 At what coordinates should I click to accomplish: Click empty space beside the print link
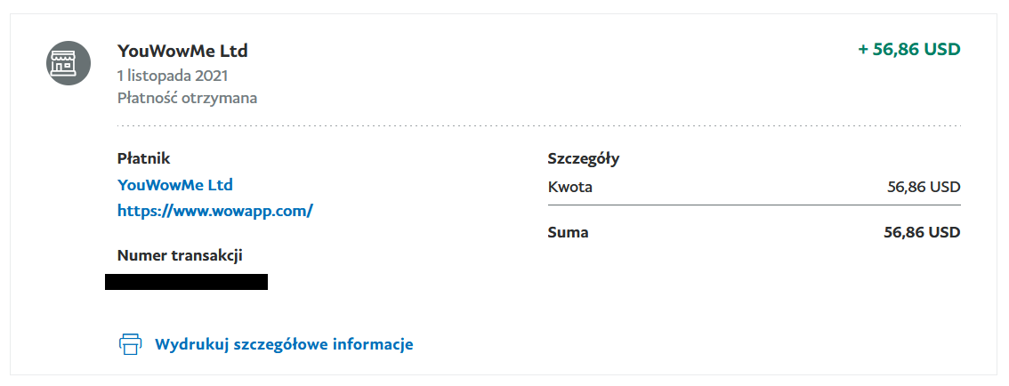643,344
